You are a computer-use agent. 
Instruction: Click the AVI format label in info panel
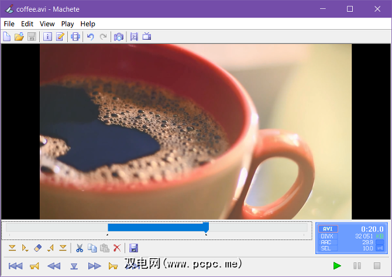328,229
